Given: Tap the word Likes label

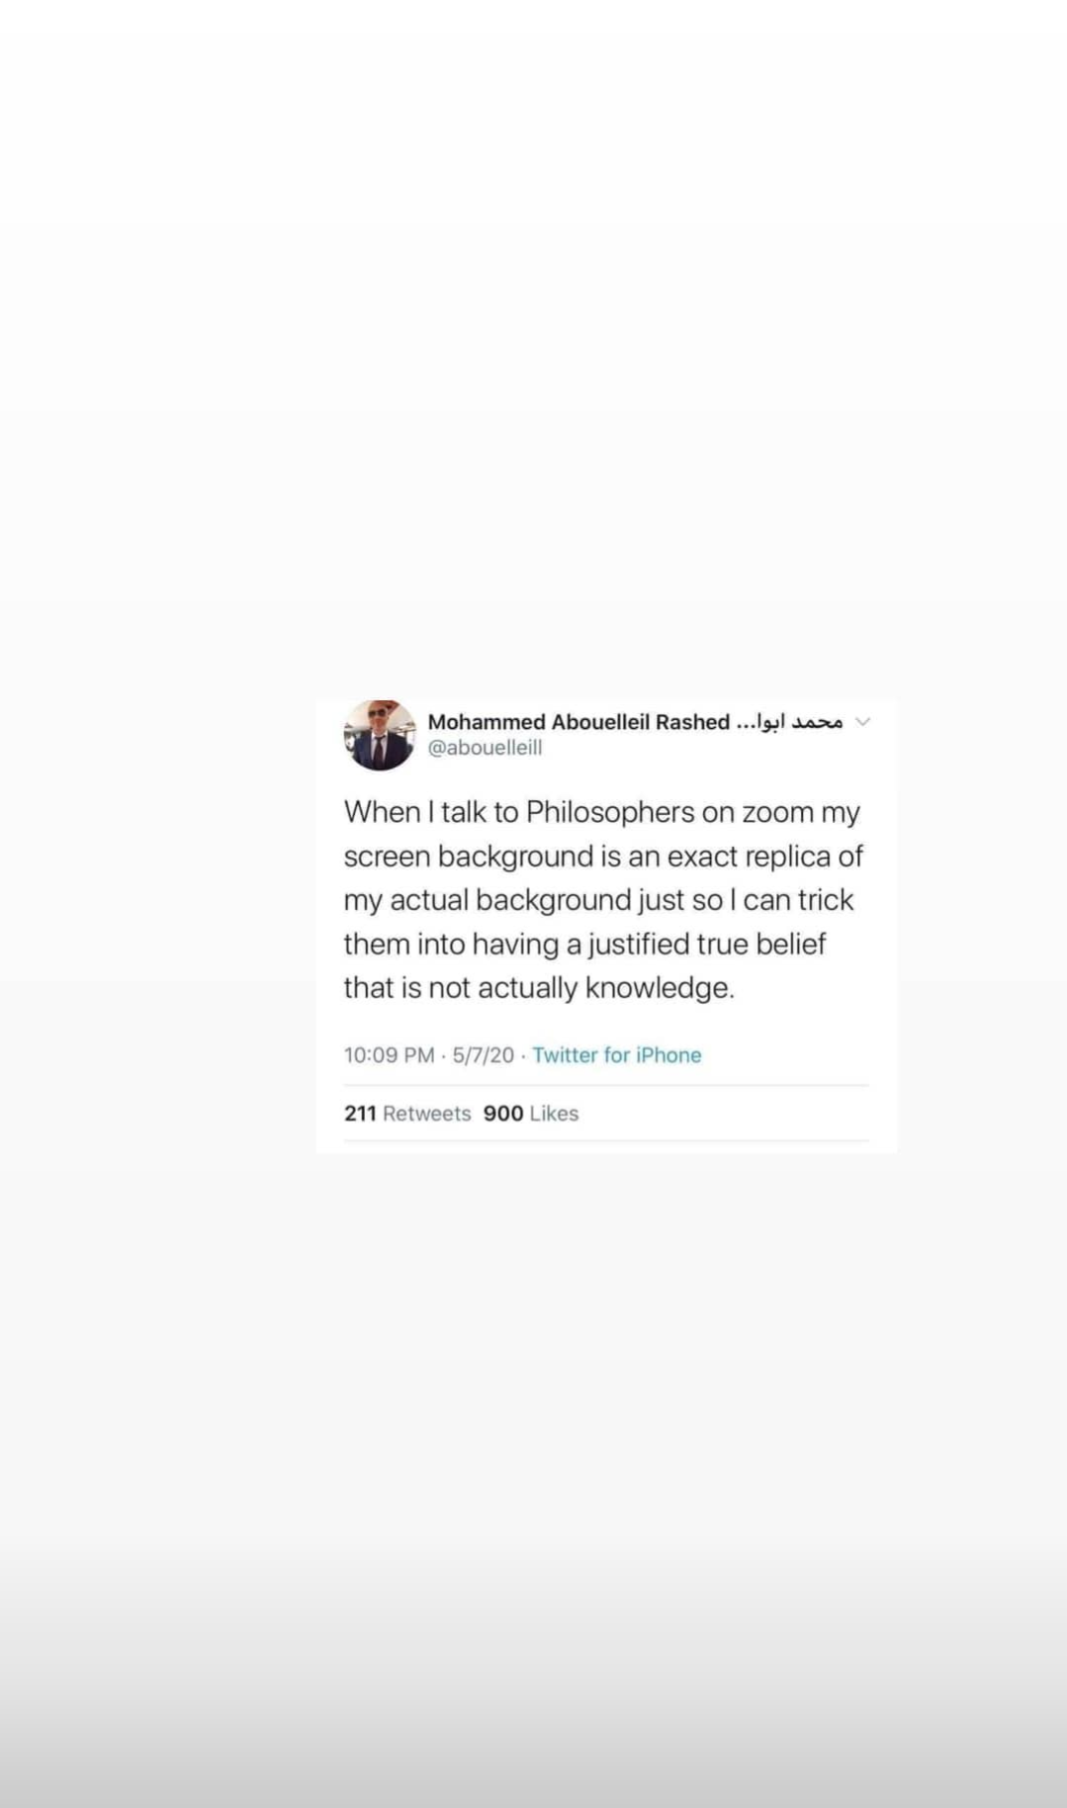Looking at the screenshot, I should pos(554,1114).
